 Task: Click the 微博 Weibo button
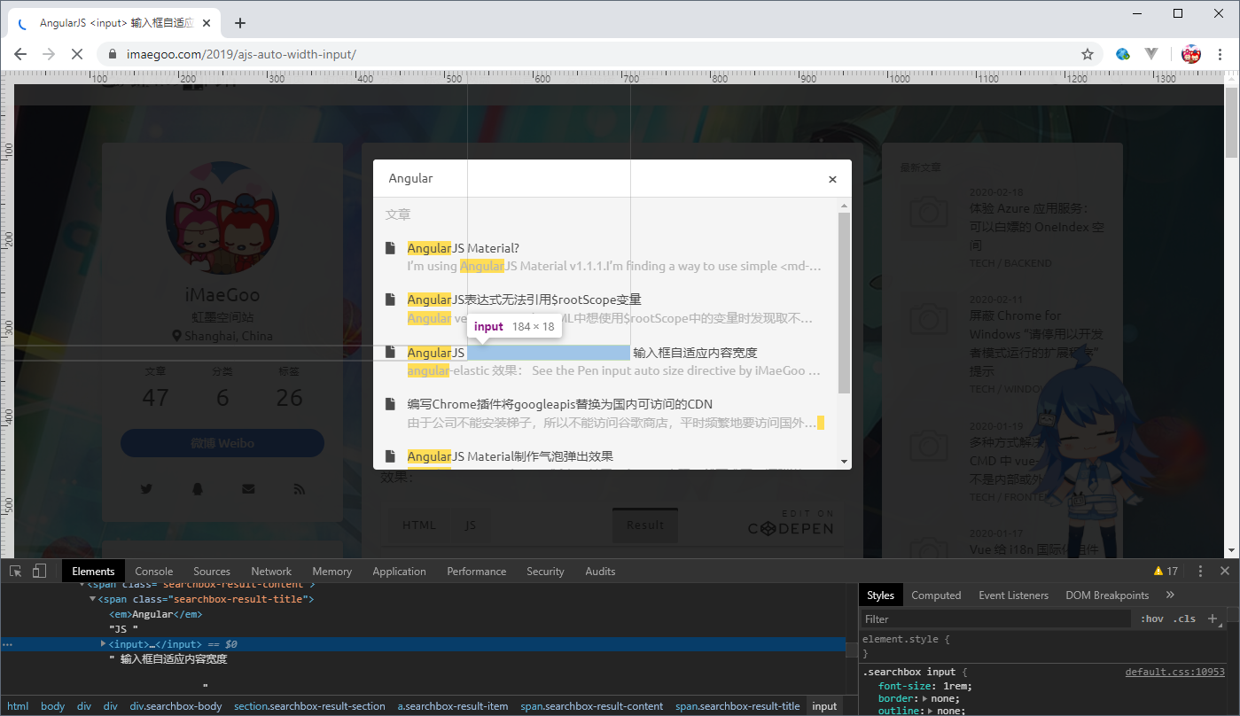[222, 443]
